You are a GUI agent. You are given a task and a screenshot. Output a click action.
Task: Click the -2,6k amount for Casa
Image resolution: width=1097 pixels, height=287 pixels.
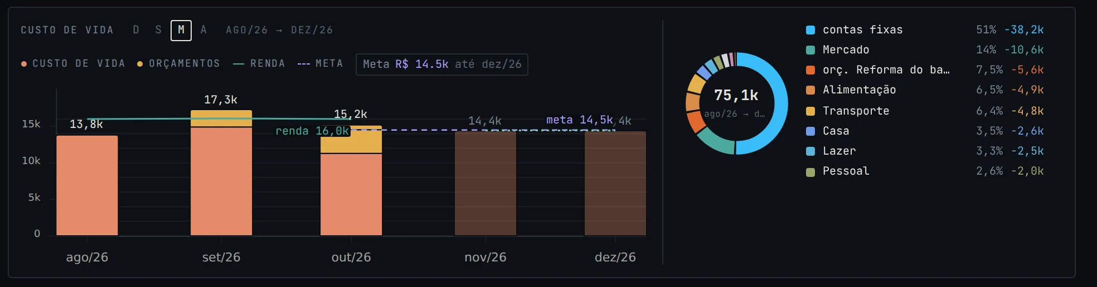[x=1027, y=131]
